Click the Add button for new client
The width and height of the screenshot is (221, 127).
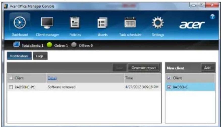(208, 68)
